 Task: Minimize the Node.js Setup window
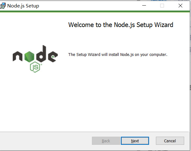[144, 6]
